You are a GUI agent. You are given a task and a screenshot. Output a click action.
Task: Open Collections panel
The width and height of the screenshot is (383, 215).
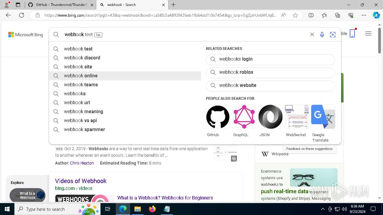338,15
